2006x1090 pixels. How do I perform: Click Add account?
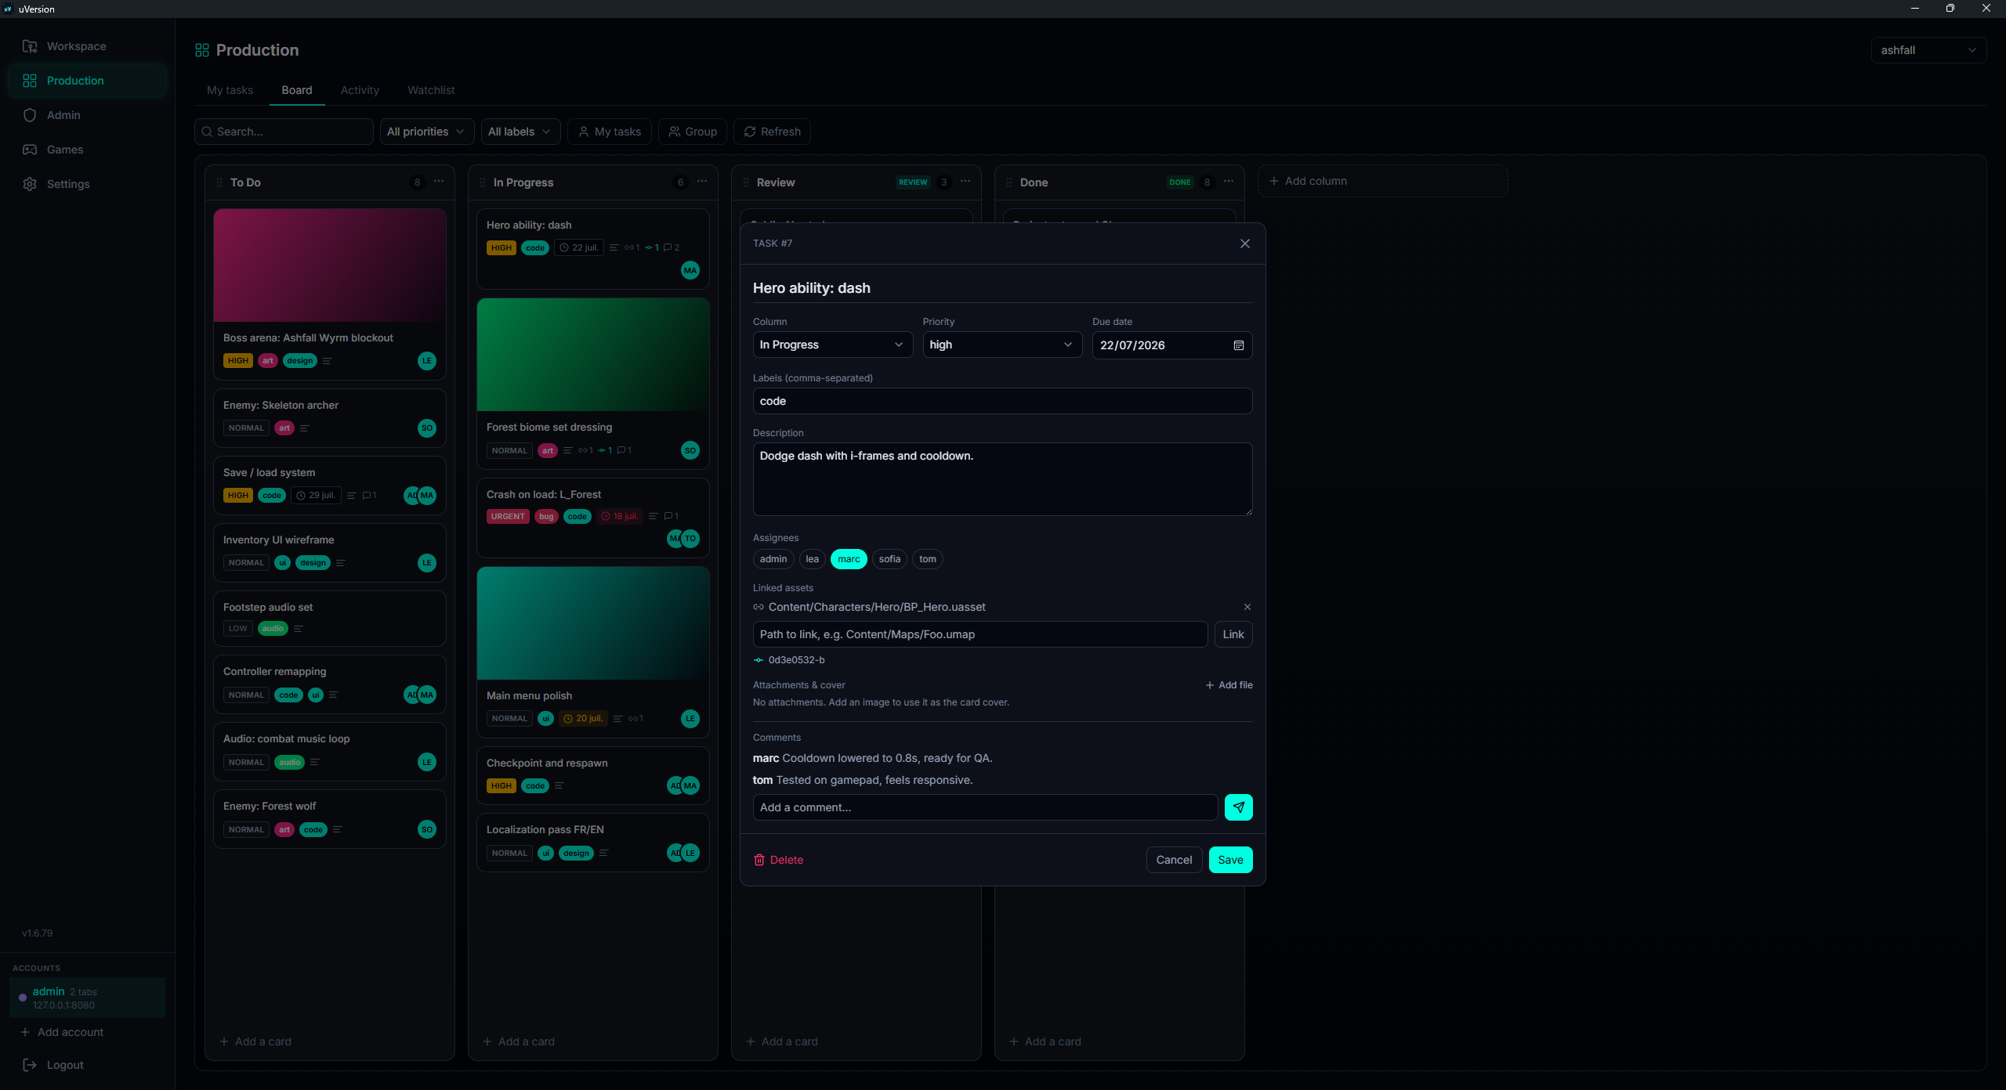[63, 1032]
